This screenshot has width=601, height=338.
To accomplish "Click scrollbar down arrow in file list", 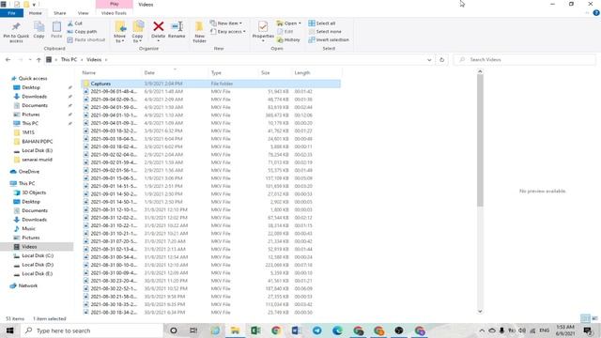I will 480,311.
